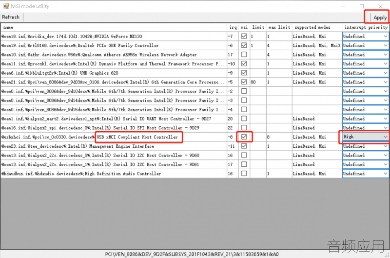Check msi for Serial IO UART Controller 9D27
Screen dimensions: 390x258
(244, 119)
